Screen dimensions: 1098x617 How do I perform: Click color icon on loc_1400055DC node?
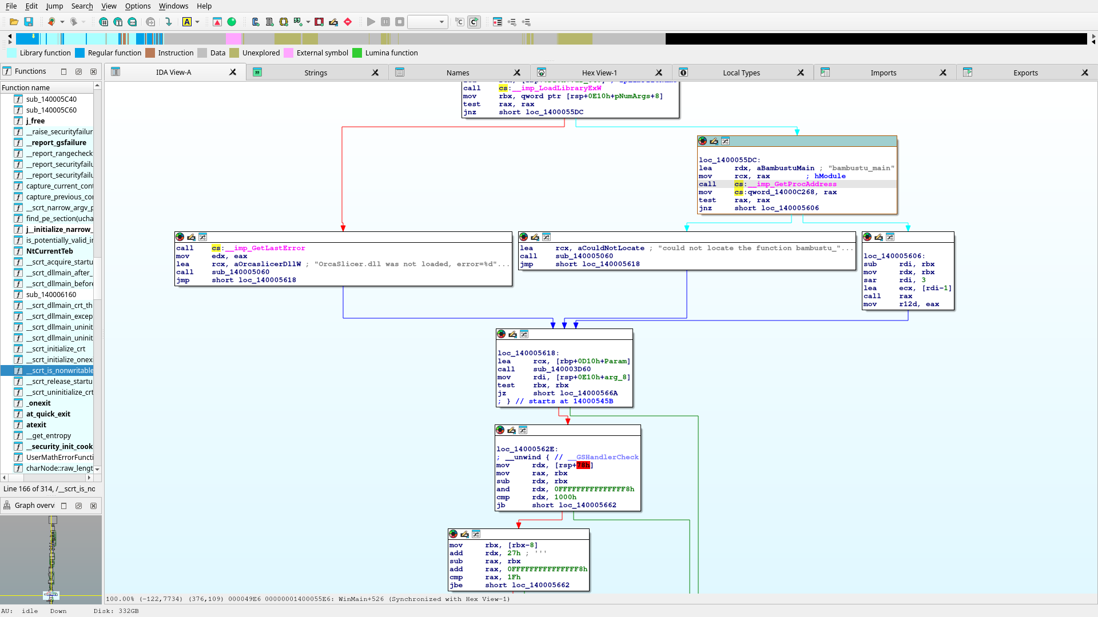(703, 141)
